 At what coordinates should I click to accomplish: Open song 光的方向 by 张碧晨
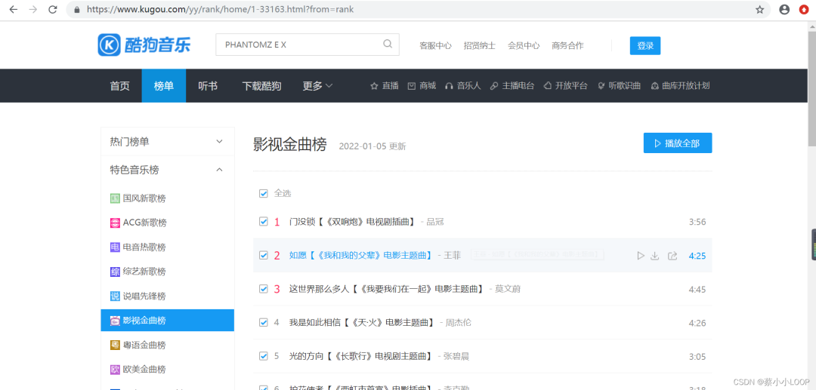[x=361, y=356]
